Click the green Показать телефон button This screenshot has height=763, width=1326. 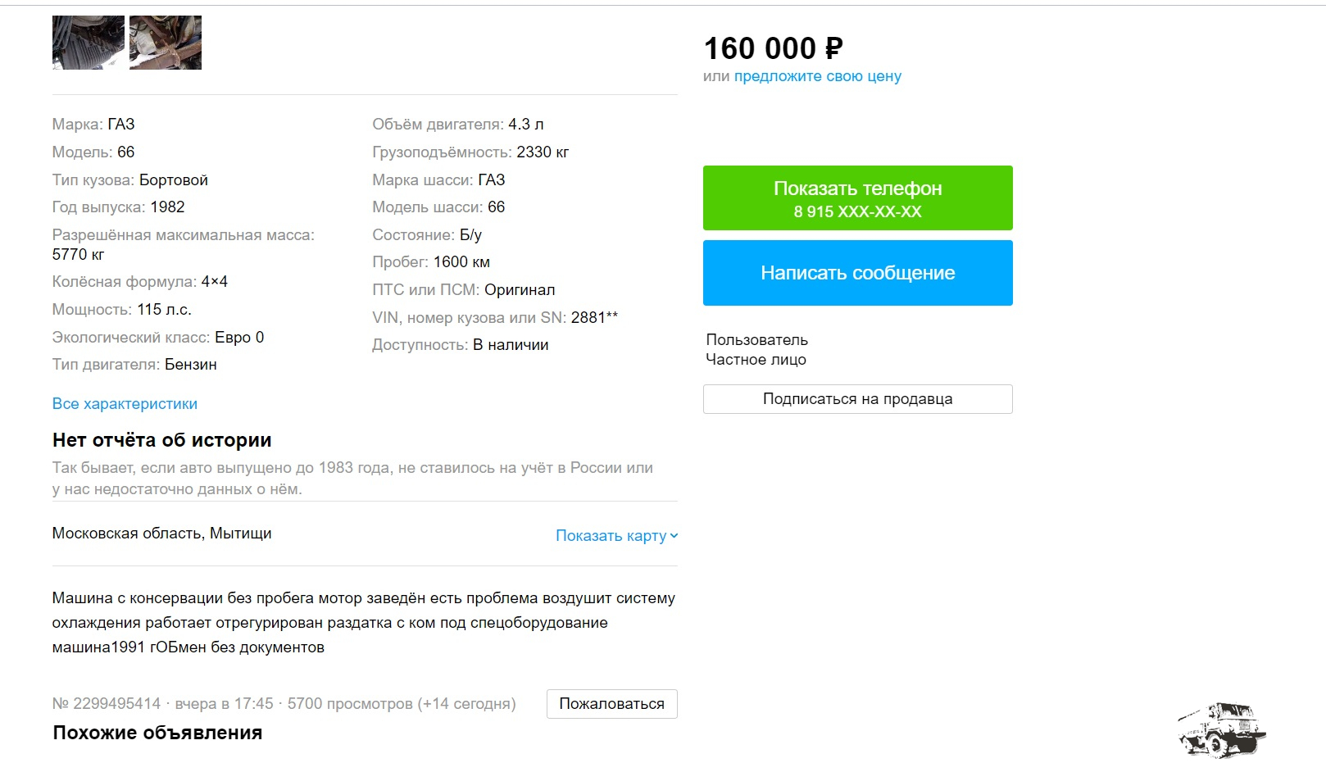[x=857, y=198]
